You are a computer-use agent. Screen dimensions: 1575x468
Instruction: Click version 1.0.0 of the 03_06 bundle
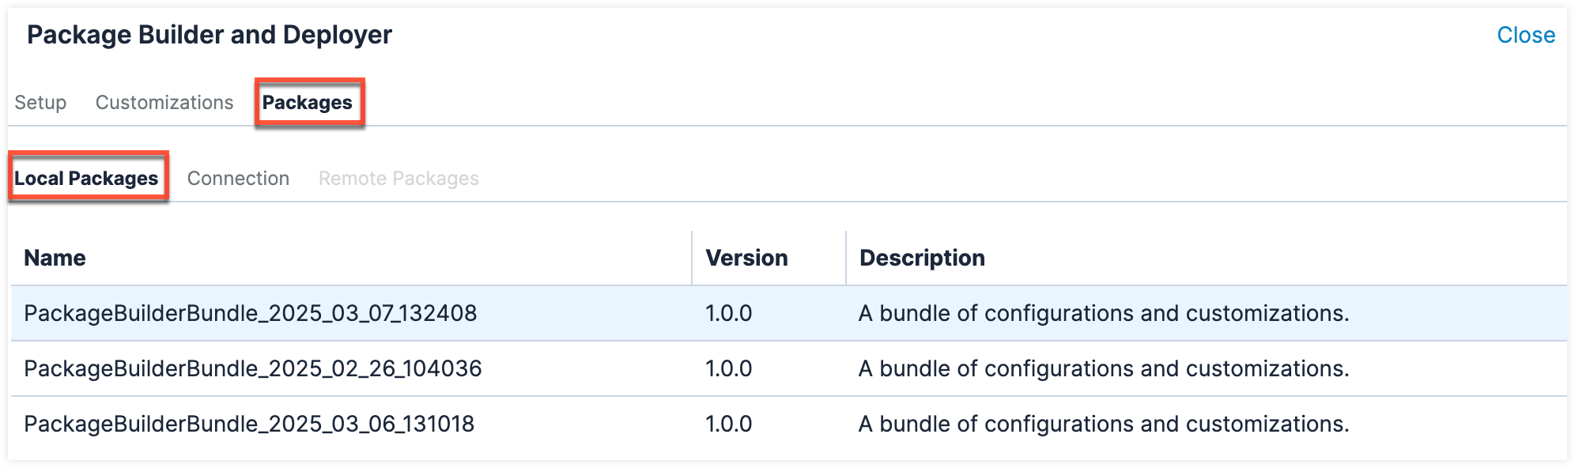[x=728, y=424]
